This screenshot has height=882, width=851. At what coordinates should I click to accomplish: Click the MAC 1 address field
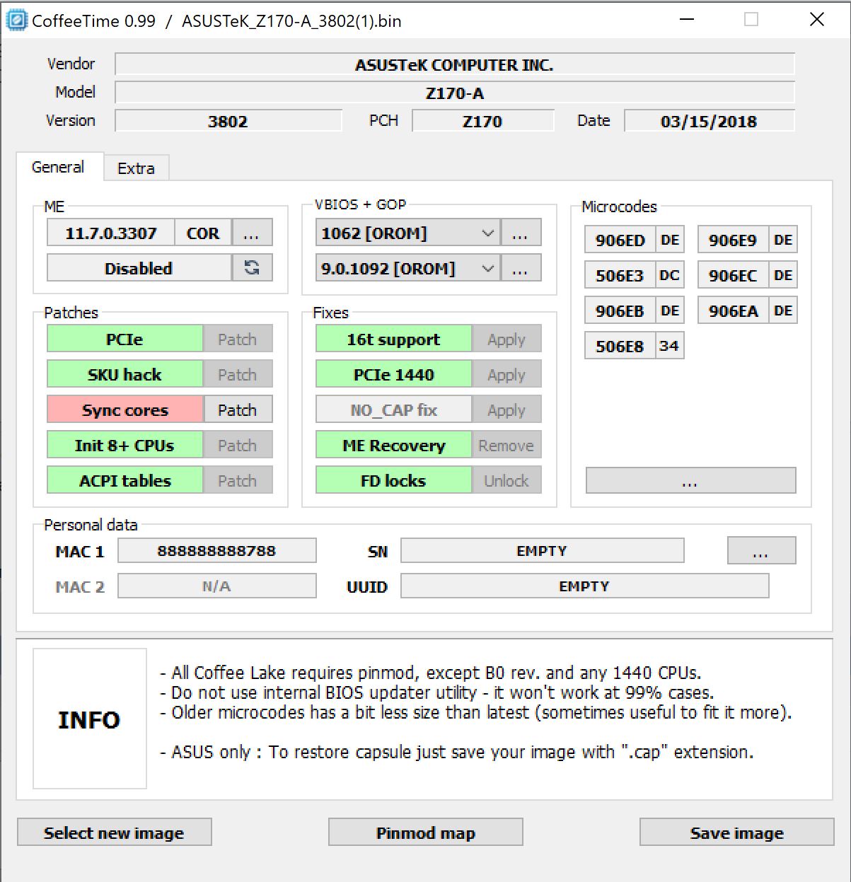point(217,550)
